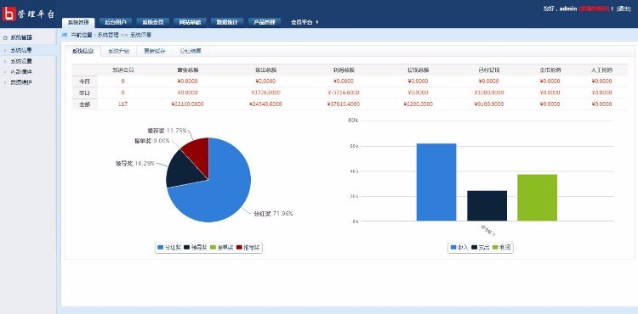Toggle the 支出 series in bar legend
The height and width of the screenshot is (314, 638).
tap(481, 248)
